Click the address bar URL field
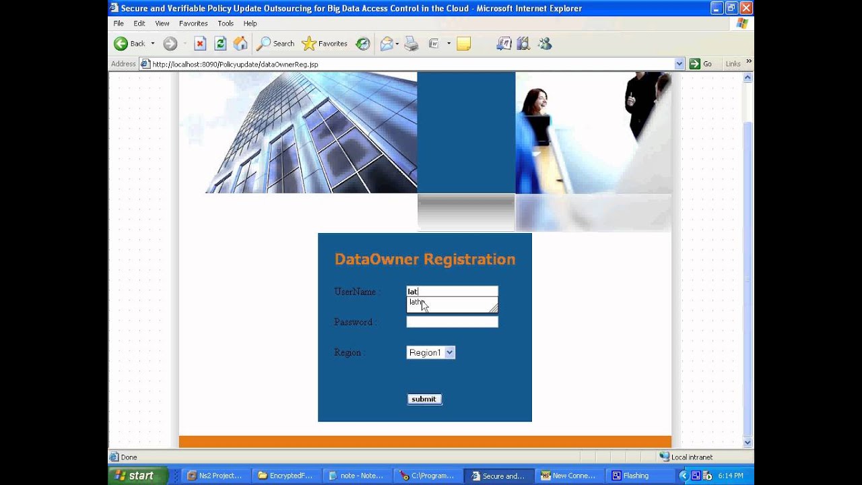 point(411,64)
